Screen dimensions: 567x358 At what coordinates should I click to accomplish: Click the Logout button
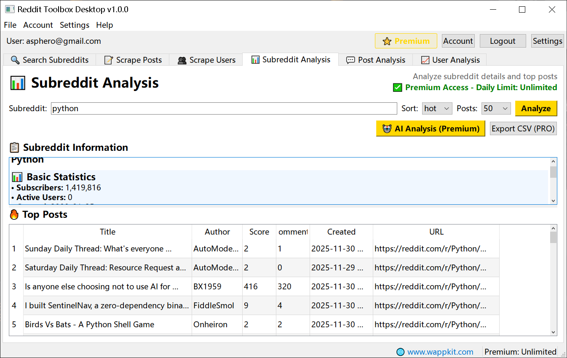click(x=503, y=41)
